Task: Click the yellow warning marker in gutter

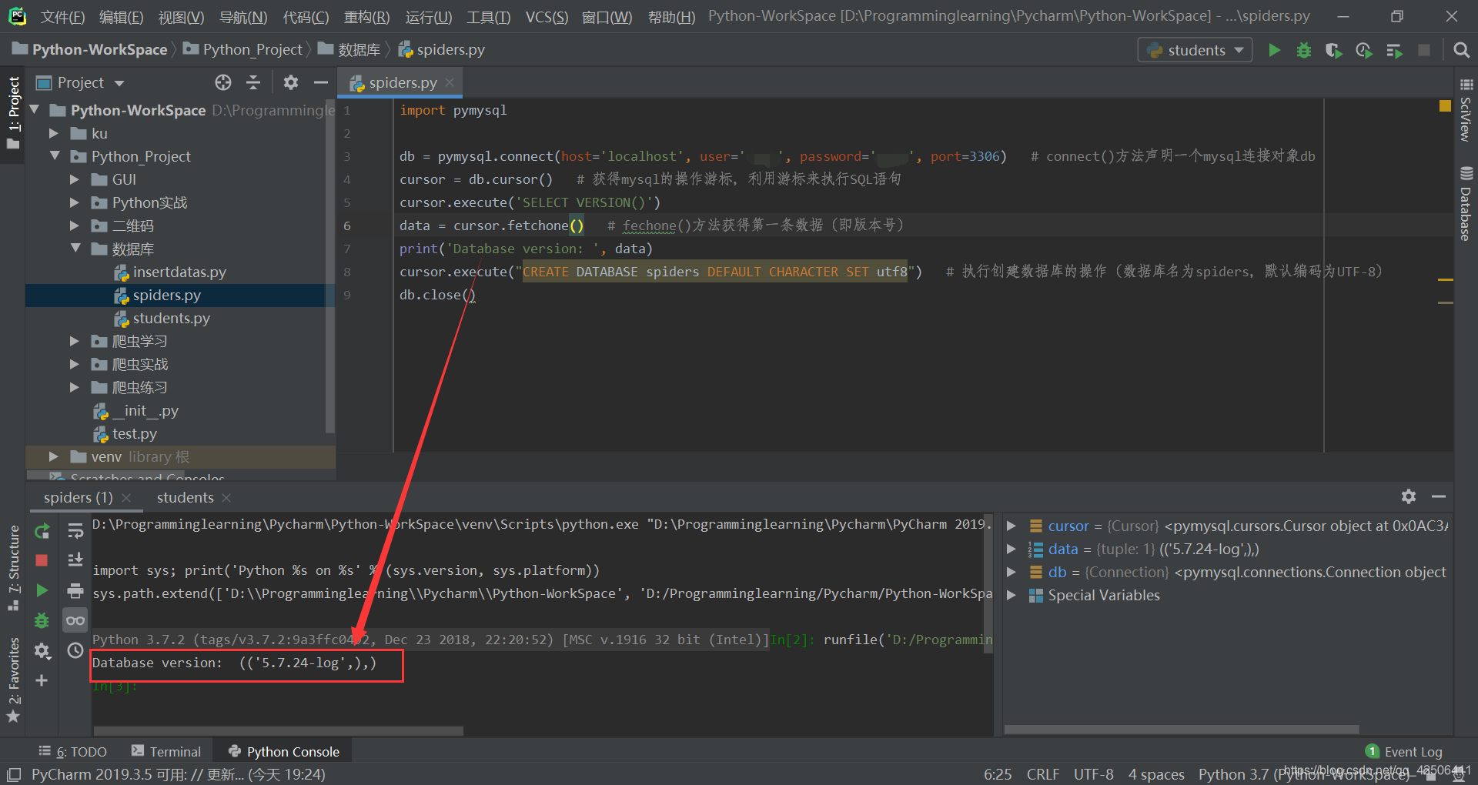Action: (1445, 105)
